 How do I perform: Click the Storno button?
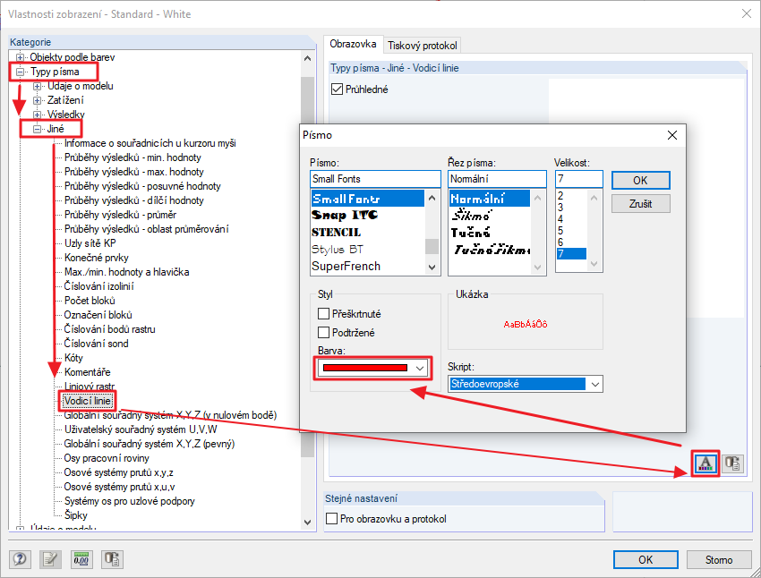[x=719, y=559]
